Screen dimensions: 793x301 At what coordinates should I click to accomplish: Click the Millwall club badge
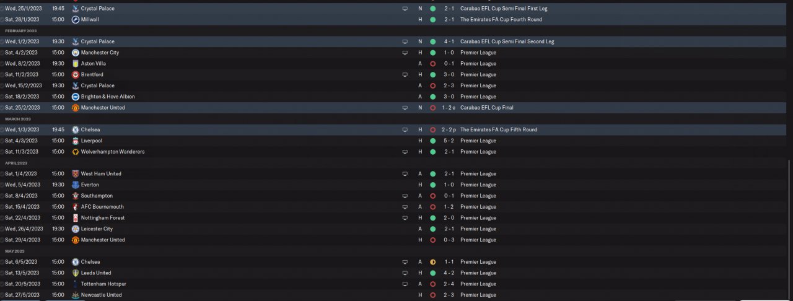tap(75, 20)
